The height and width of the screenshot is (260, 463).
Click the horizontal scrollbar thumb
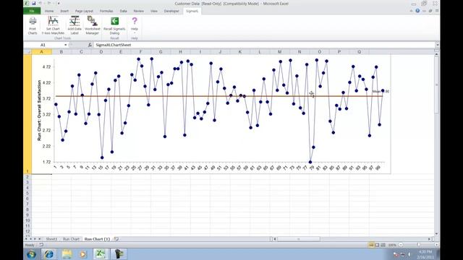pos(298,239)
